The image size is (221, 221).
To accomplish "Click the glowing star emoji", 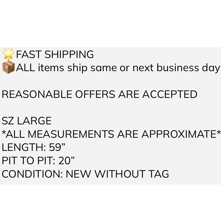I will click(x=8, y=54).
